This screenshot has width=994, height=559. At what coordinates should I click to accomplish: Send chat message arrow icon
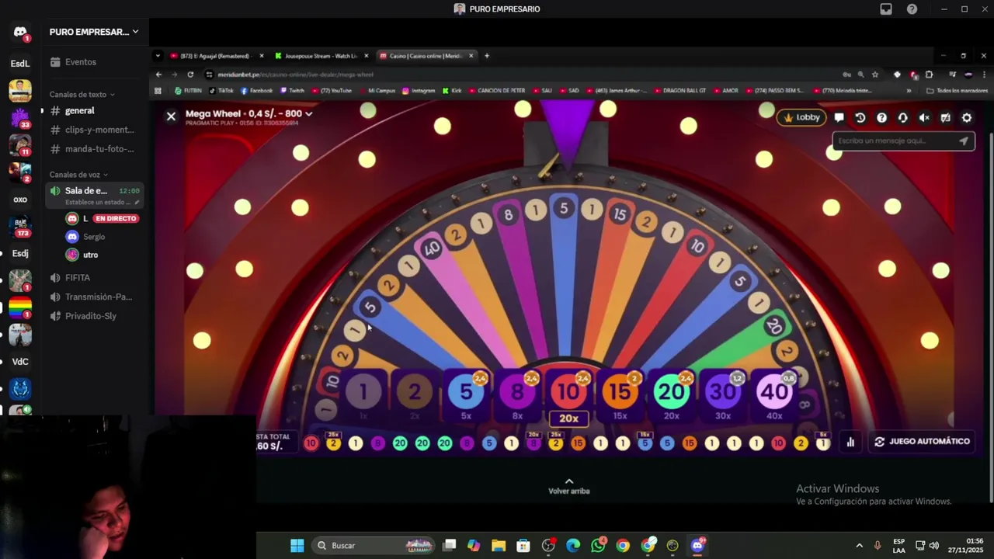964,141
